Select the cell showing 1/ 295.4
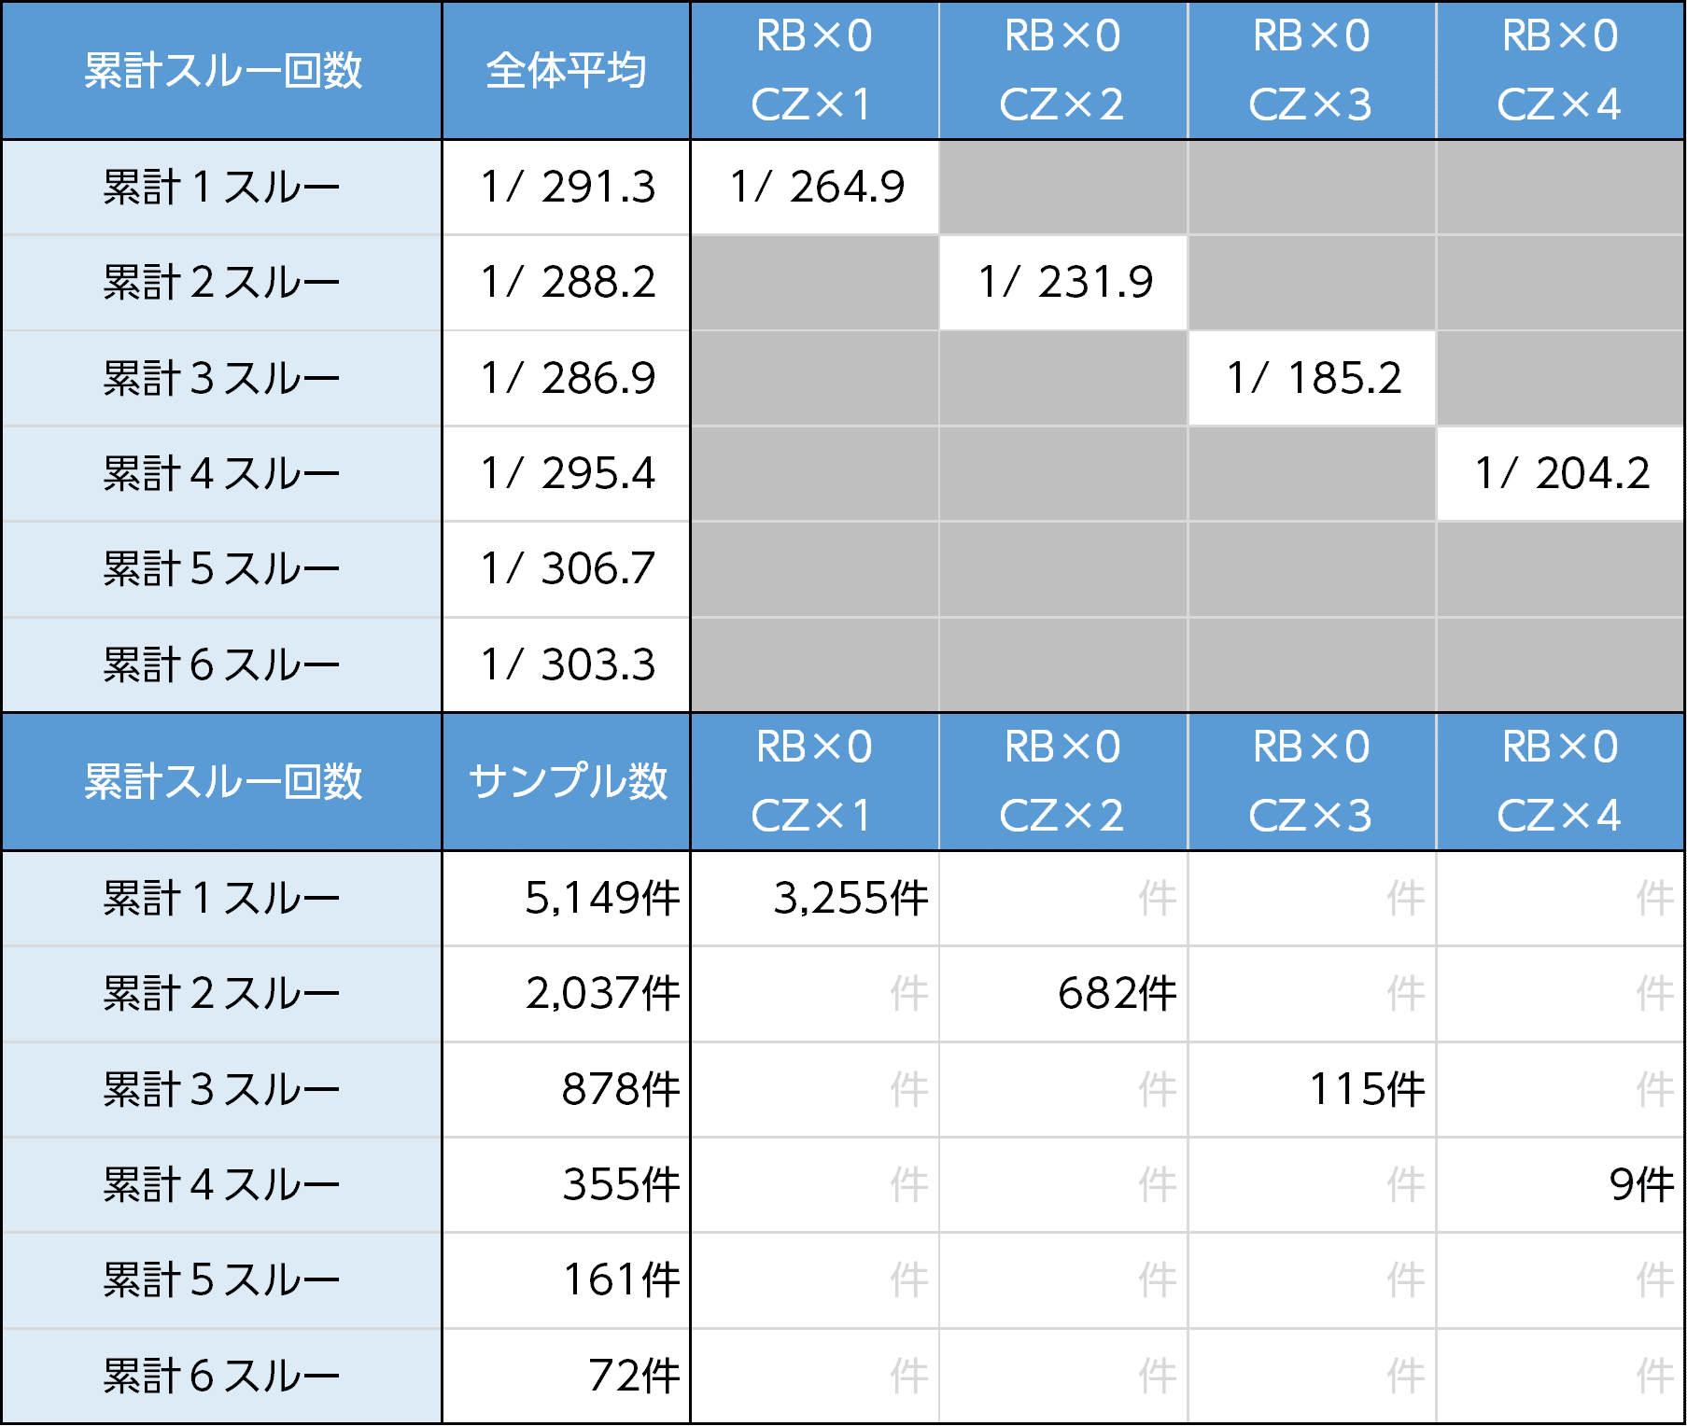This screenshot has height=1426, width=1687. pos(566,473)
